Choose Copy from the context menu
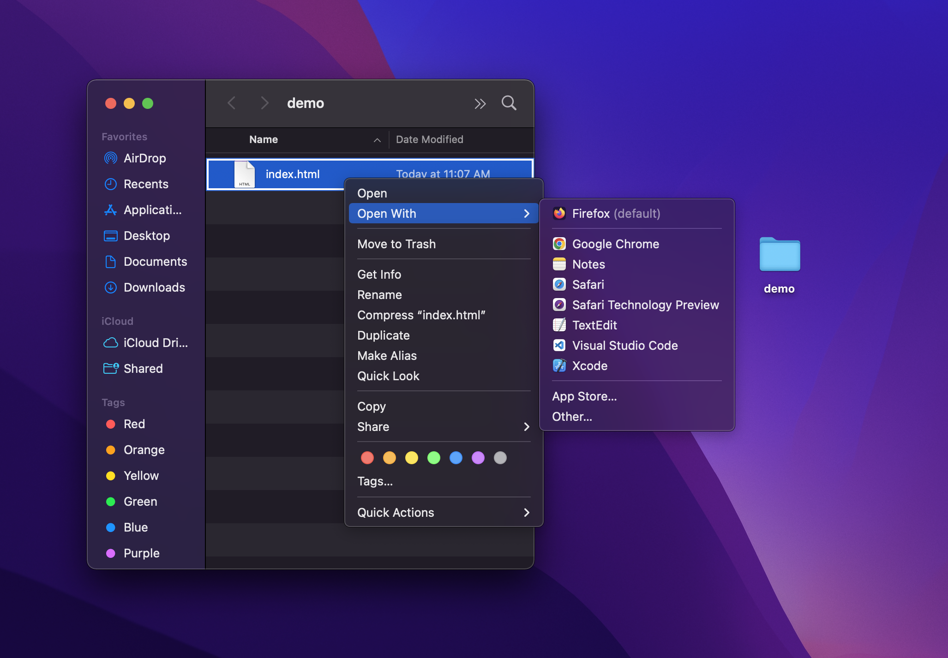The height and width of the screenshot is (658, 948). pyautogui.click(x=444, y=406)
